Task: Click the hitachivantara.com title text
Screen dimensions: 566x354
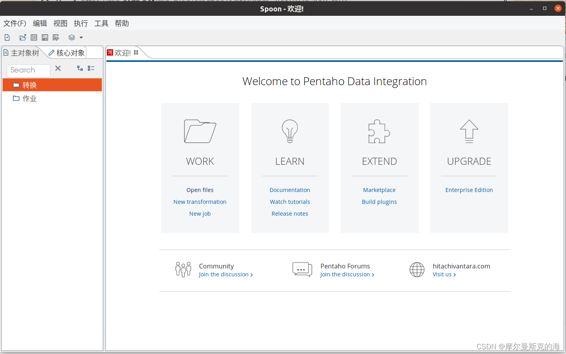Action: pos(461,266)
